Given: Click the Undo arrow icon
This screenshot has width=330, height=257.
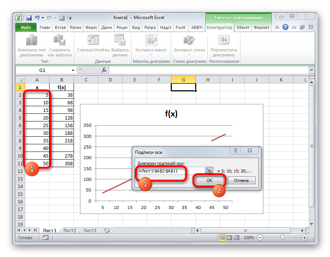Looking at the screenshot, I should coord(37,18).
